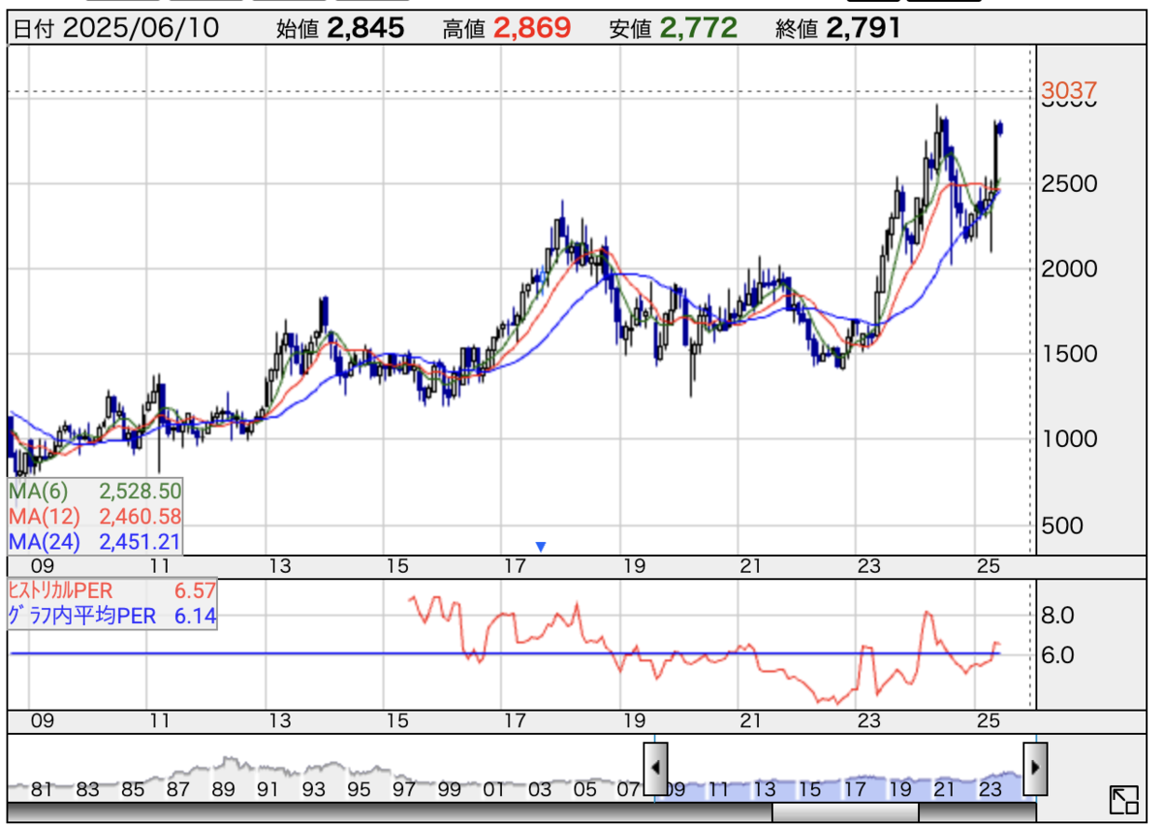Click the fullscreen expand icon at bottom right
Screen dimensions: 1163x827
(x=1124, y=800)
